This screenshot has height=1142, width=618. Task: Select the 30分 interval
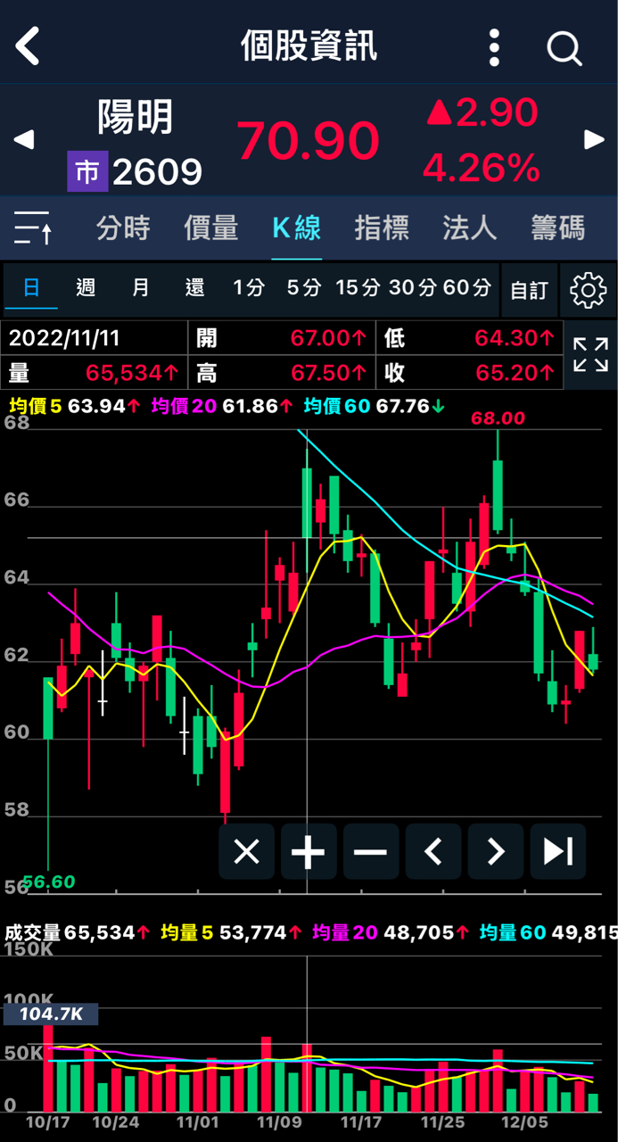pos(413,288)
